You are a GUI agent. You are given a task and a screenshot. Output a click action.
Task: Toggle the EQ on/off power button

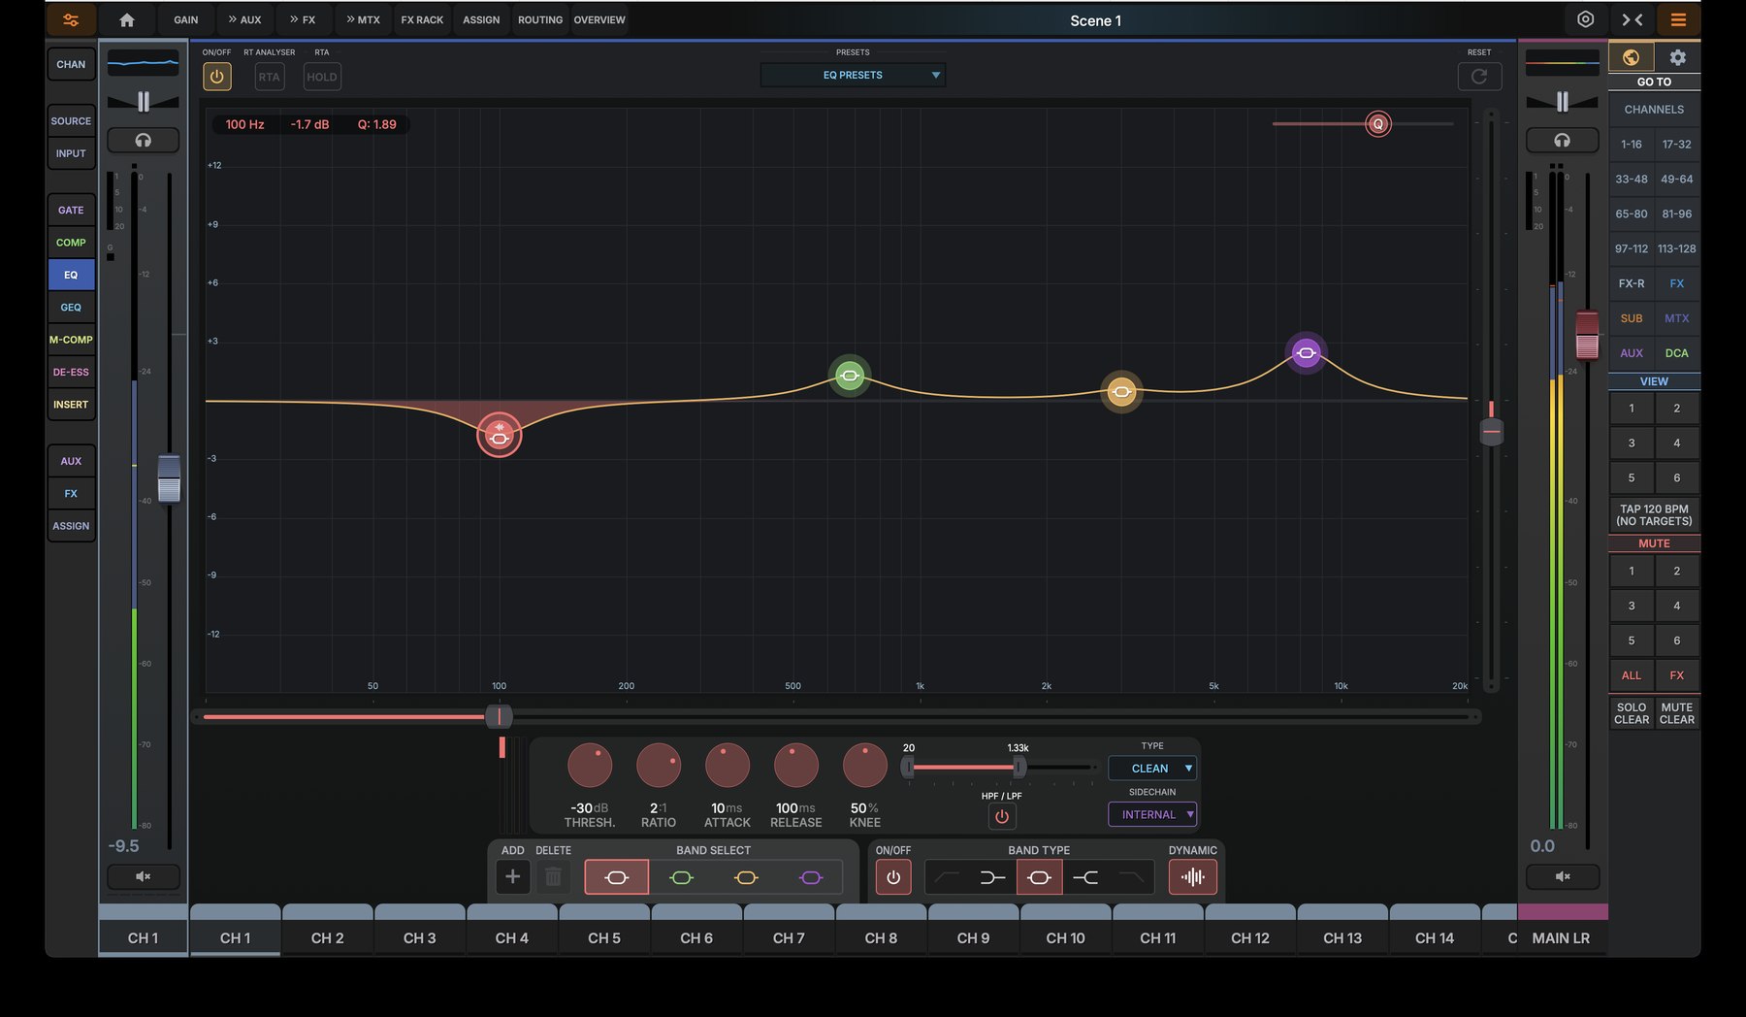coord(216,77)
